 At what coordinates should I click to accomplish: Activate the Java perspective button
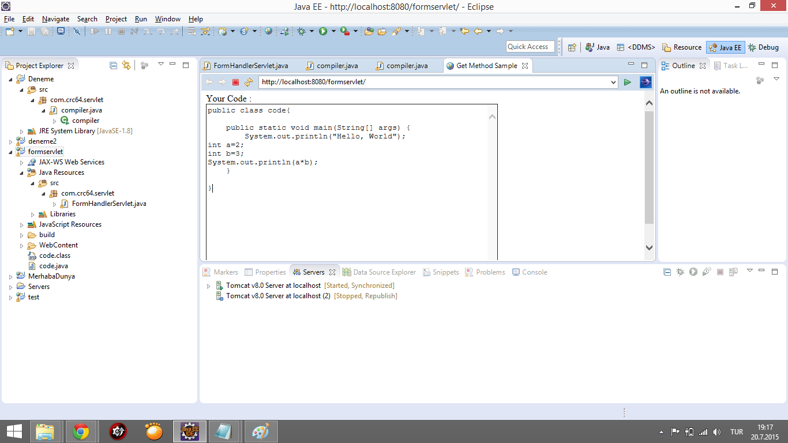(598, 47)
